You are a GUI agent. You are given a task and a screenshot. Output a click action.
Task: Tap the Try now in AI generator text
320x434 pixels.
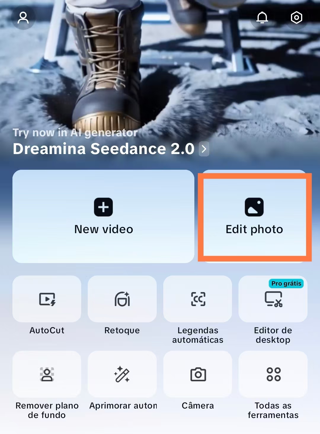point(75,133)
